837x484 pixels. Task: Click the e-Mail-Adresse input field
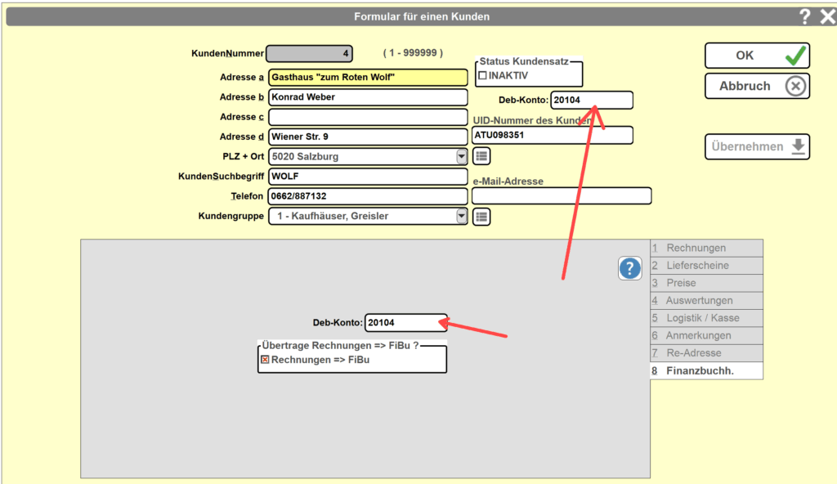click(x=562, y=196)
